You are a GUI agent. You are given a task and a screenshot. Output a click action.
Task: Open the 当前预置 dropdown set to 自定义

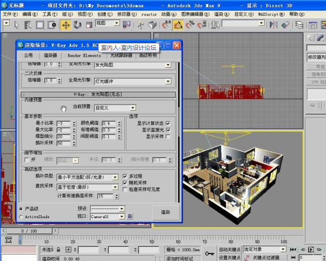115,108
